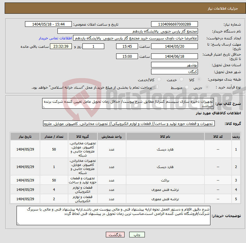Click the remaining time field 23:32:39
Viewport: 246px width, 243px height.
[61, 46]
